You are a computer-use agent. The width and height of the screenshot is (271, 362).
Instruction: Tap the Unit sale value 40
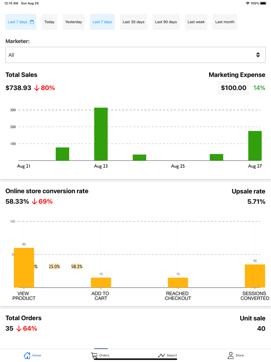(261, 329)
